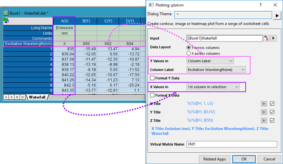This screenshot has height=164, width=283.
Task: Uncheck the Z Title auto checkbox
Action: click(x=272, y=120)
